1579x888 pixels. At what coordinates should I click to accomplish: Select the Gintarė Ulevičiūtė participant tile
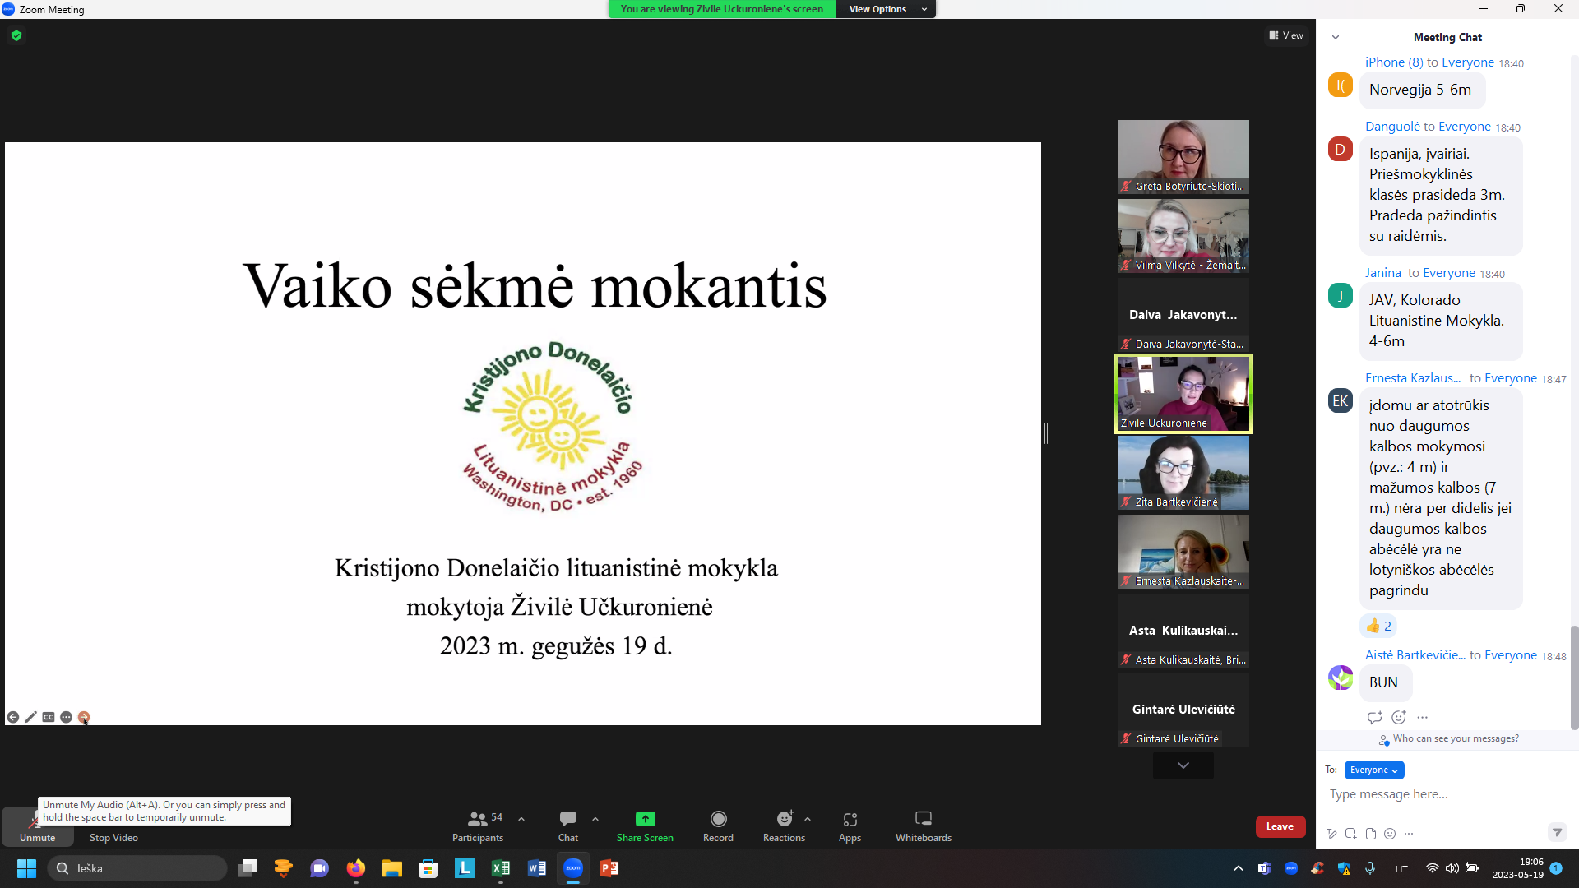tap(1183, 710)
